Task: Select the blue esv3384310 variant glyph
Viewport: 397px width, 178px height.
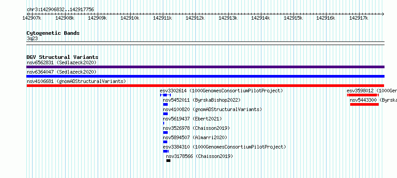Action: (166, 151)
